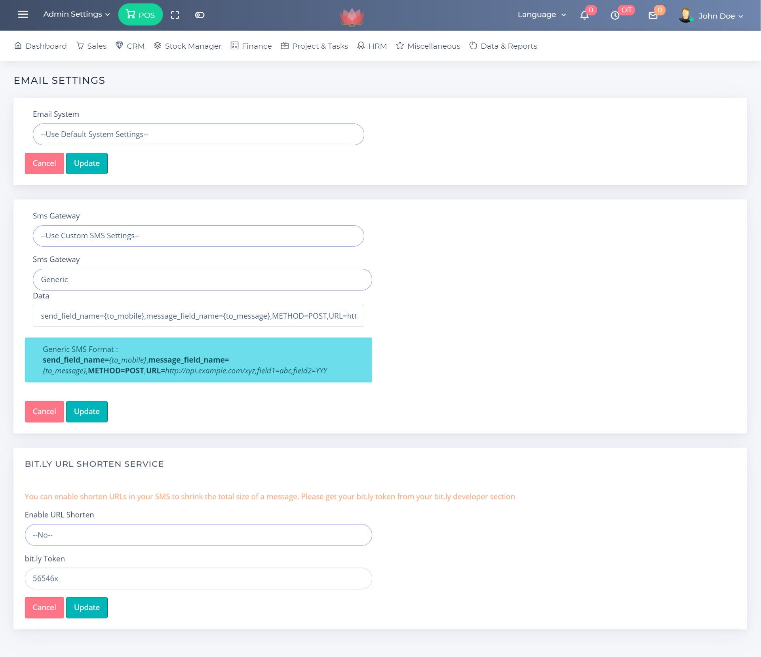Open Enable URL Shorten select box
This screenshot has width=761, height=657.
pyautogui.click(x=198, y=535)
